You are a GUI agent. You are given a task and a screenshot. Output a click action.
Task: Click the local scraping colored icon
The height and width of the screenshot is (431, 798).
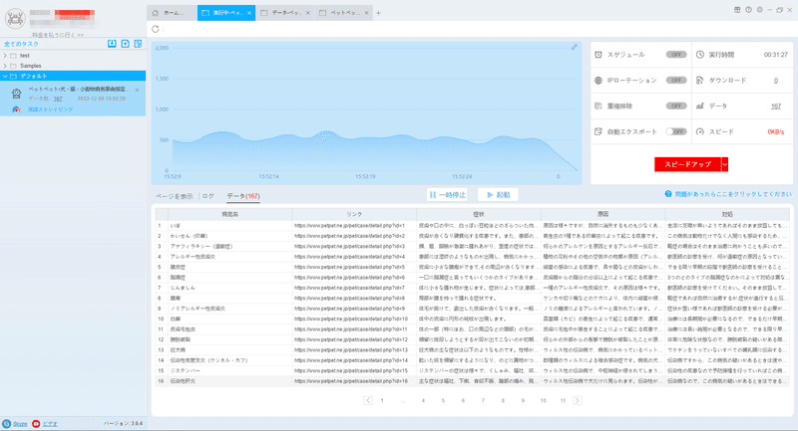(16, 109)
